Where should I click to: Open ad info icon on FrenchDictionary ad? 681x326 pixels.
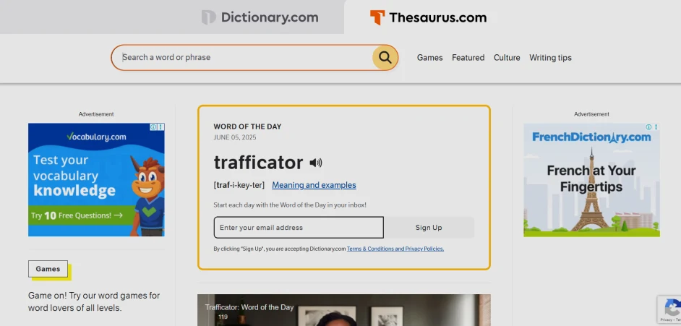[648, 127]
